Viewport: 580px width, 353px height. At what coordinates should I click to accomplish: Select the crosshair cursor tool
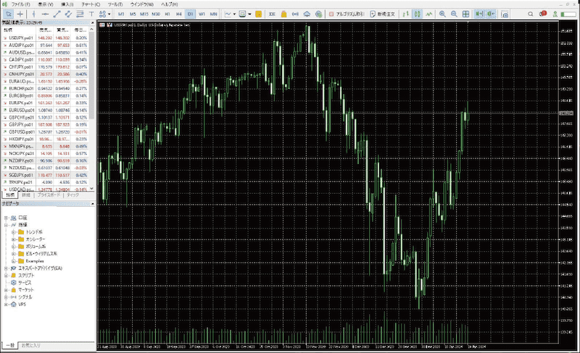[20, 14]
